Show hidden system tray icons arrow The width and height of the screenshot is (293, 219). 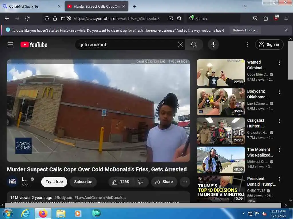coord(243,214)
